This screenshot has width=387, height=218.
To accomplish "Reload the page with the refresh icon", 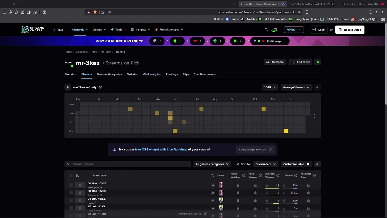I will point(370,12).
